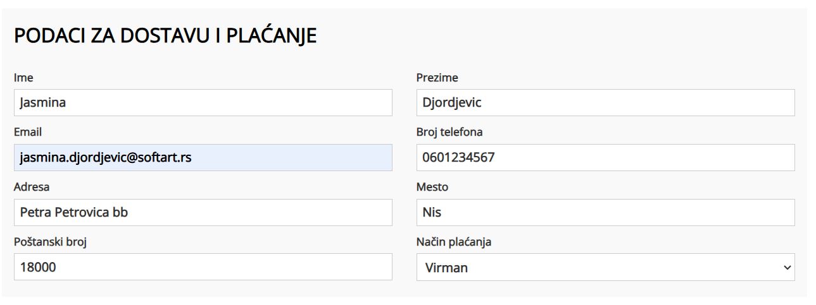This screenshot has width=816, height=305.
Task: Click the 'Adresa' label text
Action: point(32,187)
